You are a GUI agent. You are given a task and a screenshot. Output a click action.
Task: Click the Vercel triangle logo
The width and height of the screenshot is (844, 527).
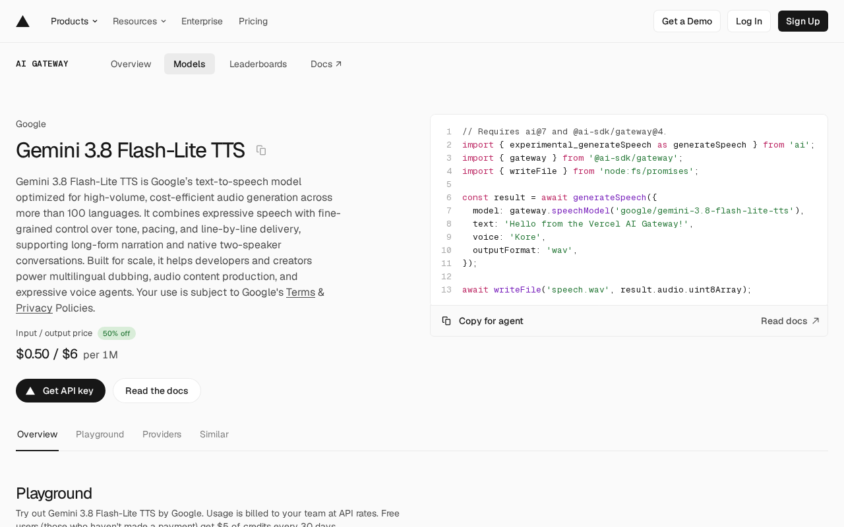click(22, 21)
